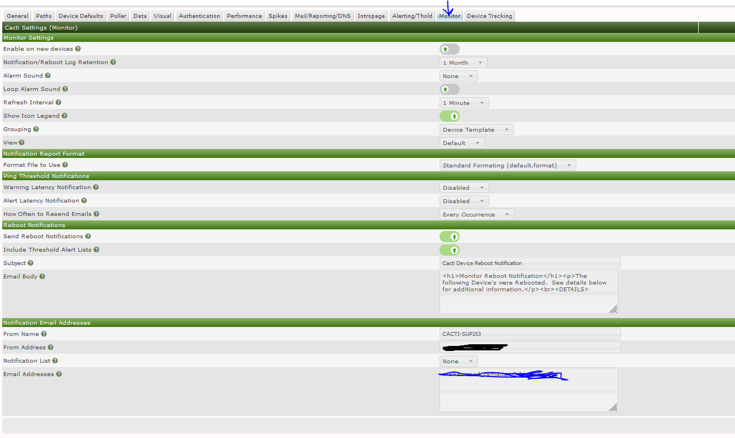This screenshot has width=735, height=438.
Task: Toggle Enable on new devices switch
Action: click(x=450, y=49)
